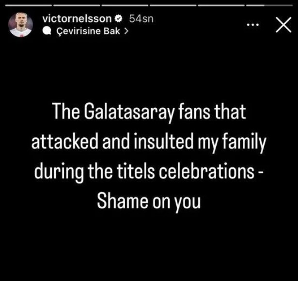Click the 'attacked and insulted my family' line
The width and height of the screenshot is (298, 281).
tap(149, 142)
